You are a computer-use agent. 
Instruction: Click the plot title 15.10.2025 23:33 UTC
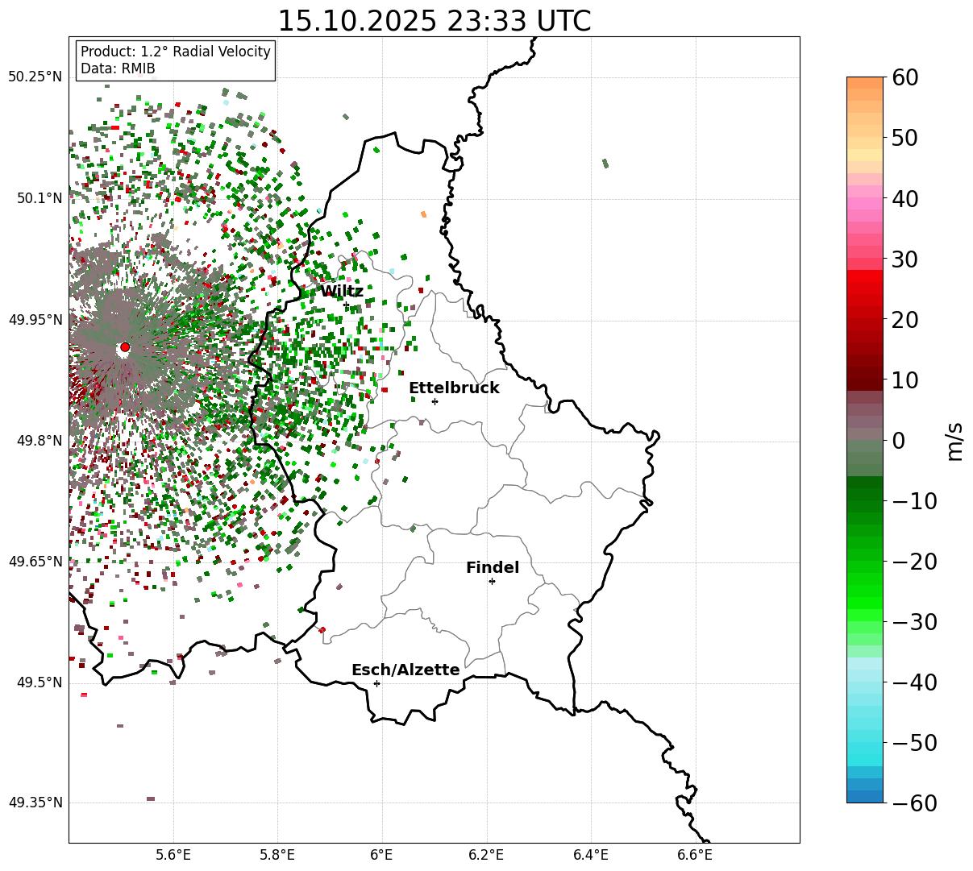tap(434, 21)
